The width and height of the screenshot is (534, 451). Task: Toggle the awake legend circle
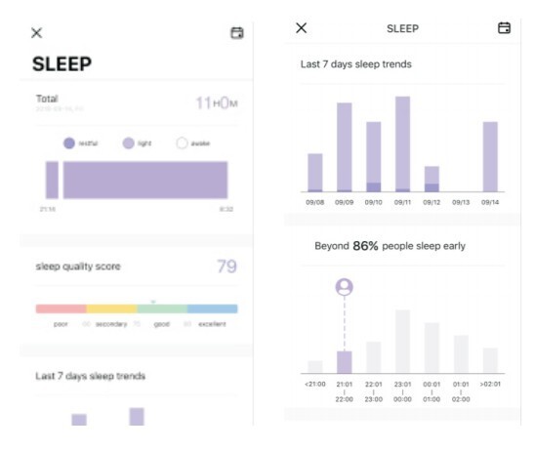(x=182, y=143)
